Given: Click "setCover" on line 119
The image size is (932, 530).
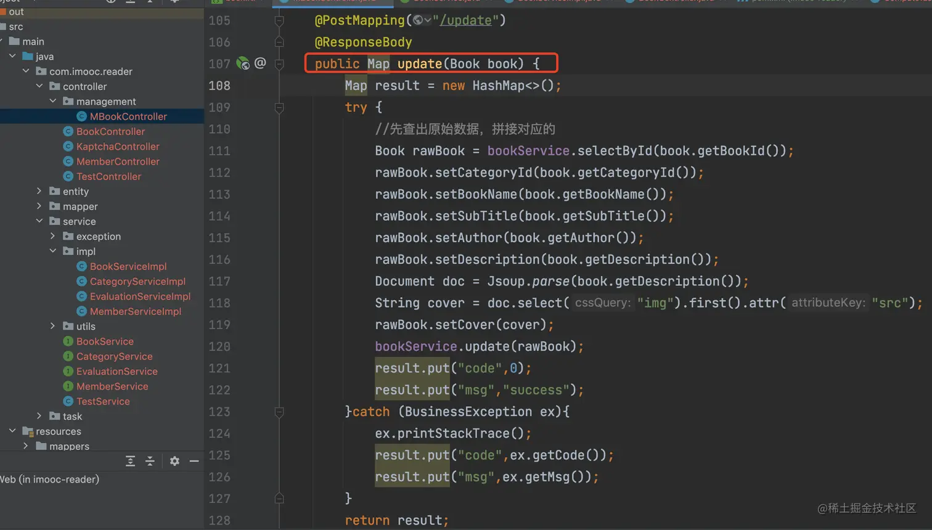Looking at the screenshot, I should pos(465,325).
